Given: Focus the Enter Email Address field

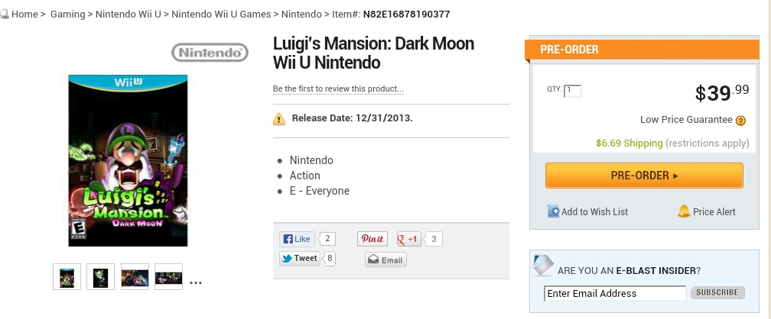Looking at the screenshot, I should click(x=614, y=293).
